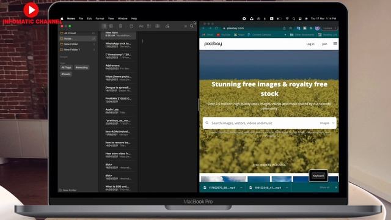391x220 pixels.
Task: Click the browser Update button
Action: click(x=329, y=28)
